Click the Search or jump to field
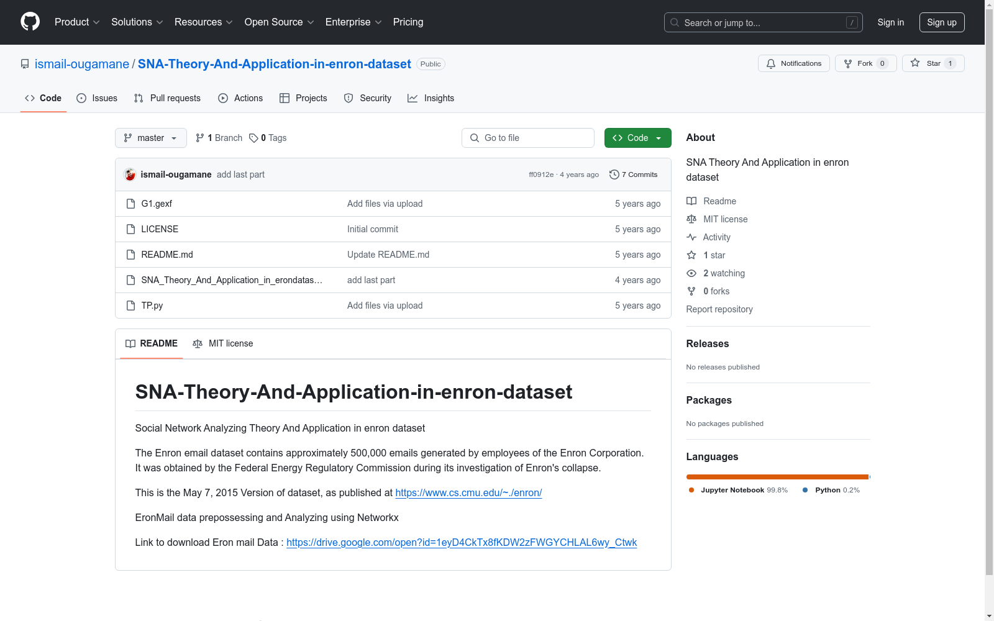 tap(764, 22)
